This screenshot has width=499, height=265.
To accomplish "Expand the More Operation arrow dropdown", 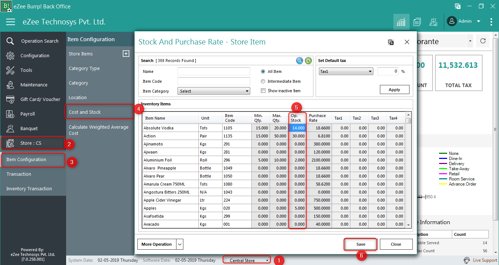I will coord(179,244).
